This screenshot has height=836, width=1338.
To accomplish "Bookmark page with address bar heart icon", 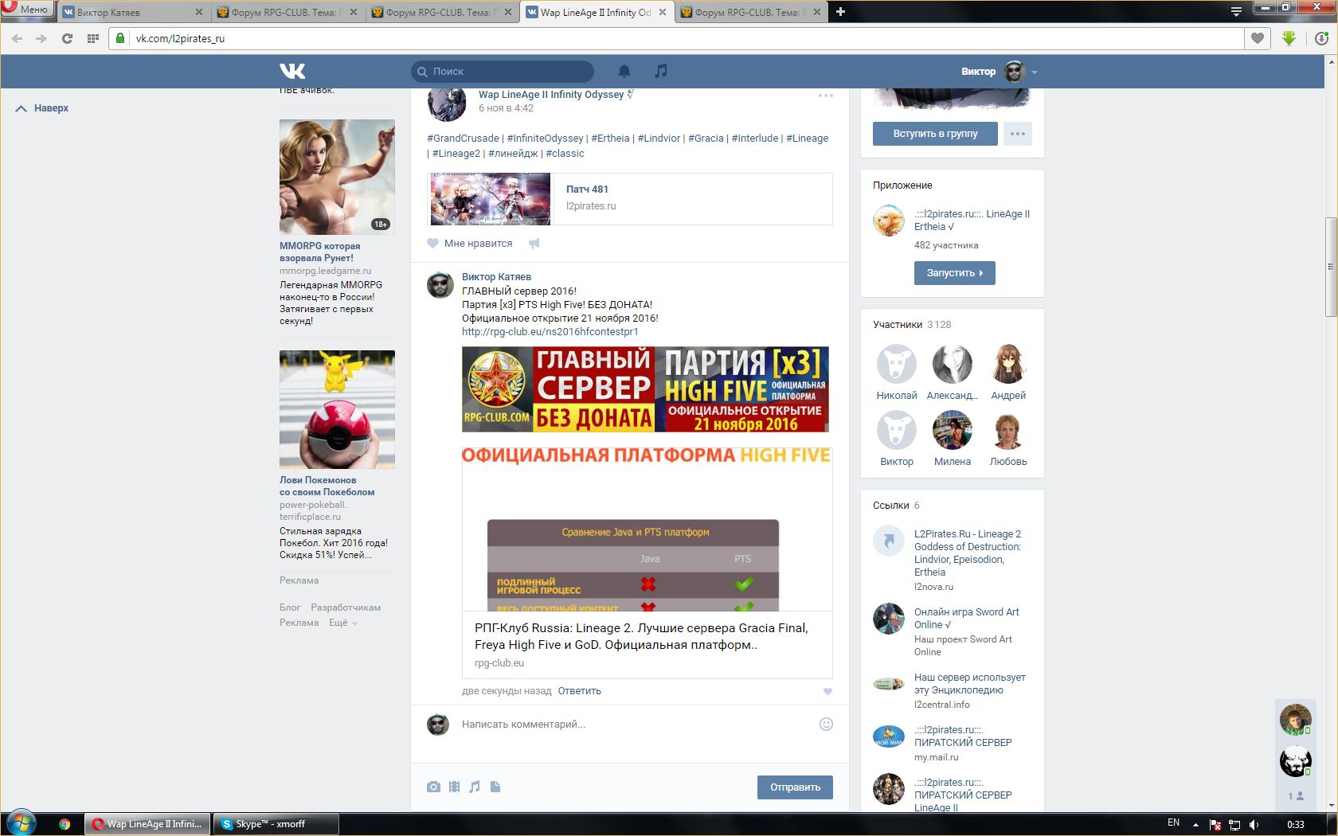I will point(1258,38).
